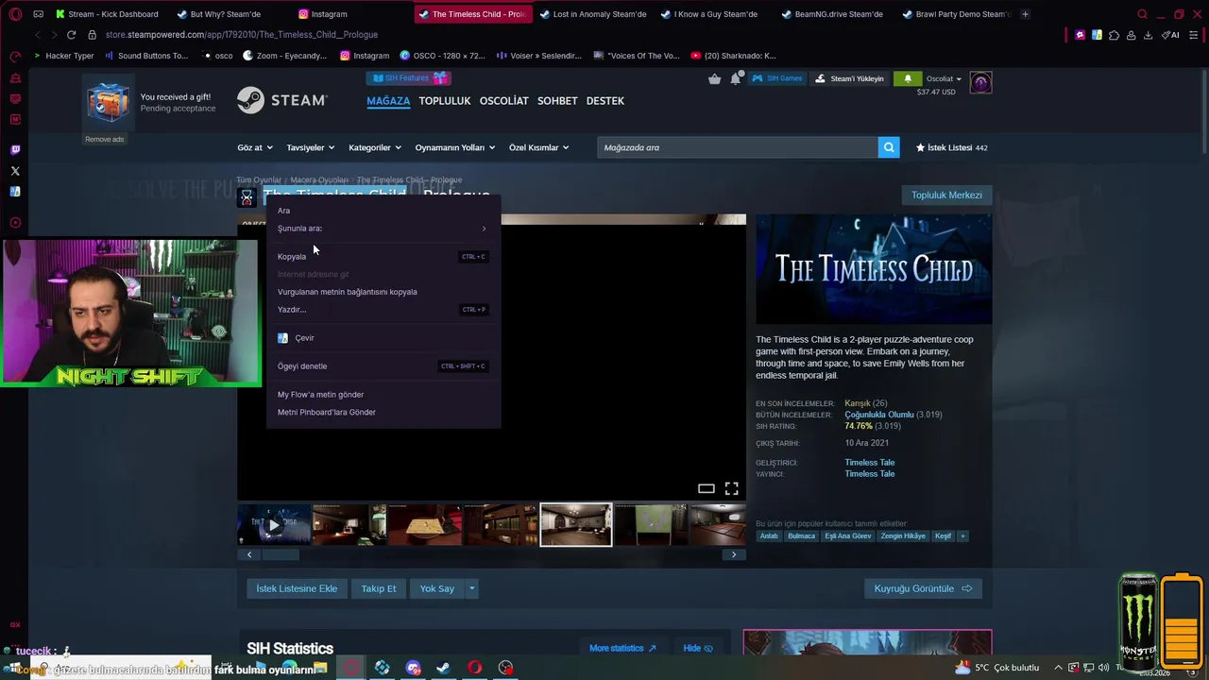Select Ögeyi denetle in the context menu
Image resolution: width=1209 pixels, height=680 pixels.
coord(382,366)
